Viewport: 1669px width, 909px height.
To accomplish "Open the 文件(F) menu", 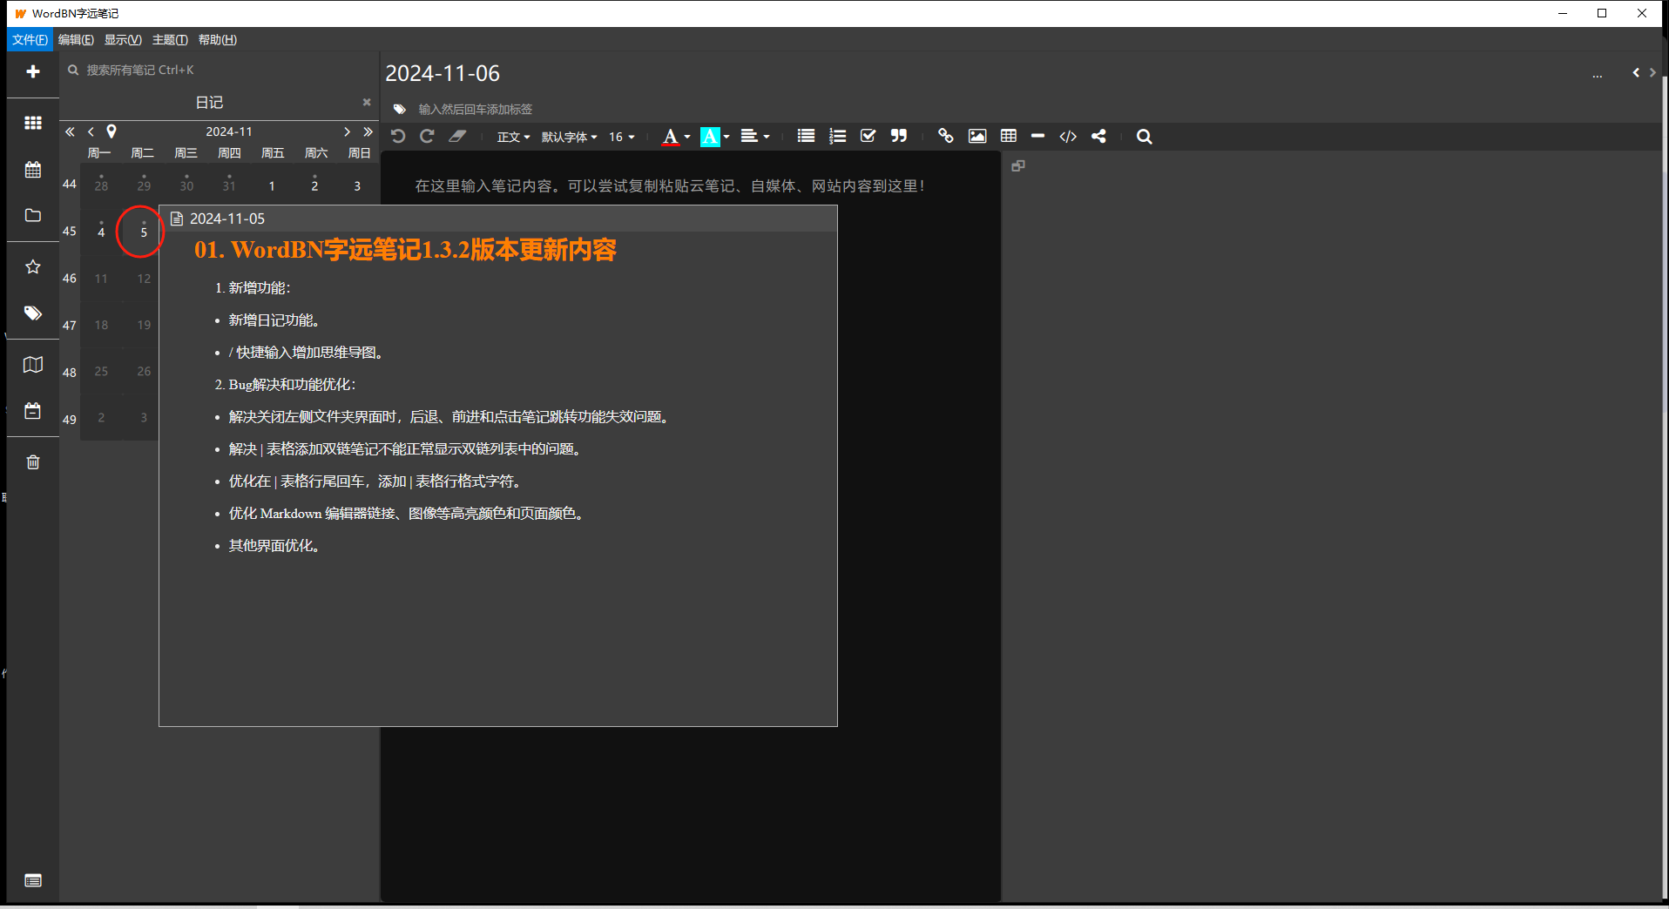I will (30, 40).
